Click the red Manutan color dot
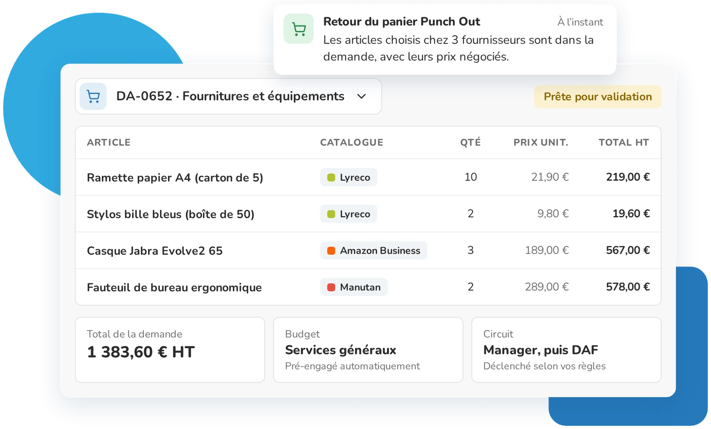Screen dimensions: 711x429 331,287
